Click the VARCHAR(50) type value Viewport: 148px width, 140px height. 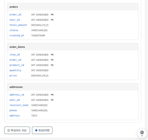[39, 105]
